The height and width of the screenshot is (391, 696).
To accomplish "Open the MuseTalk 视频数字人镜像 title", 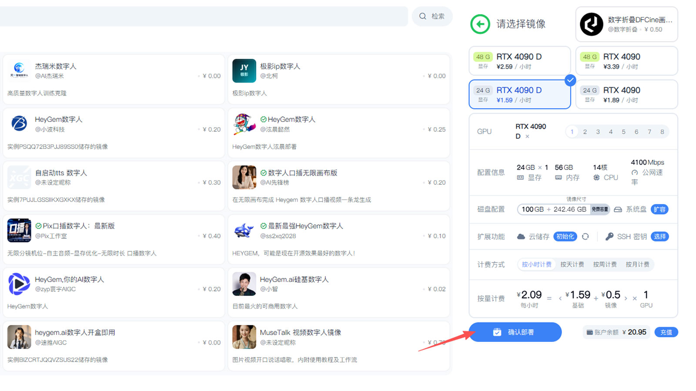I will pyautogui.click(x=300, y=332).
